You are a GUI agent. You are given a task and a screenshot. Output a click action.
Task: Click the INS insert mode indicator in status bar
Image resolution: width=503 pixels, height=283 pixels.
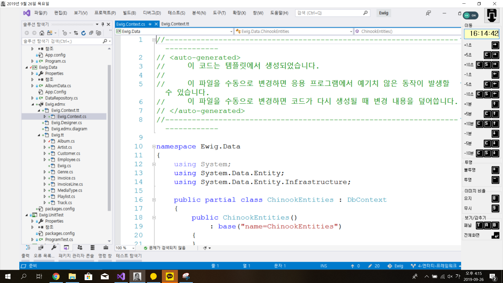[324, 266]
